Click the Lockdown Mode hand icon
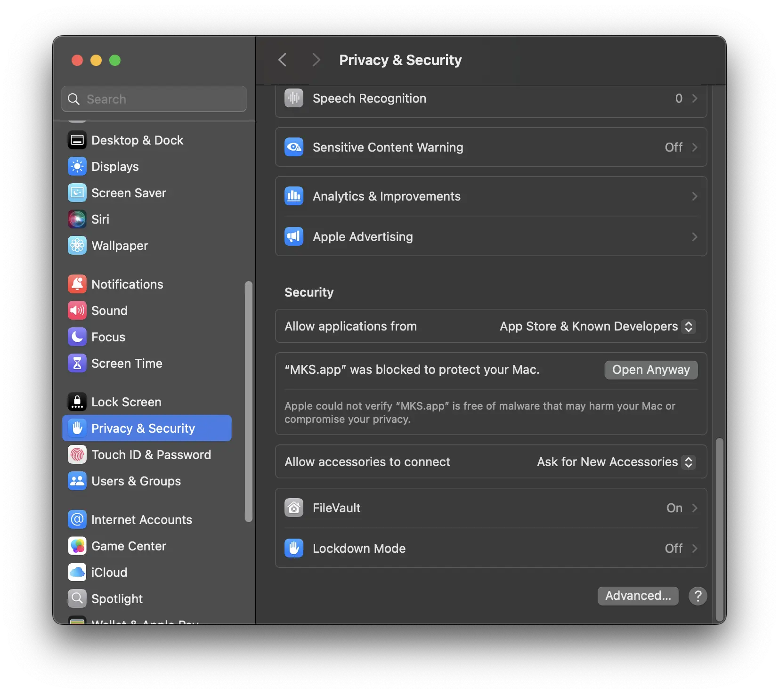Image resolution: width=779 pixels, height=694 pixels. tap(294, 549)
